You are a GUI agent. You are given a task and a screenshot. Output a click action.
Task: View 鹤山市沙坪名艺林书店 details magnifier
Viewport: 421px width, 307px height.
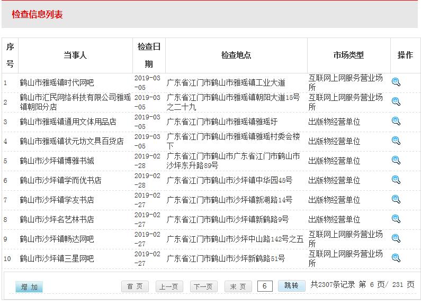coord(396,219)
